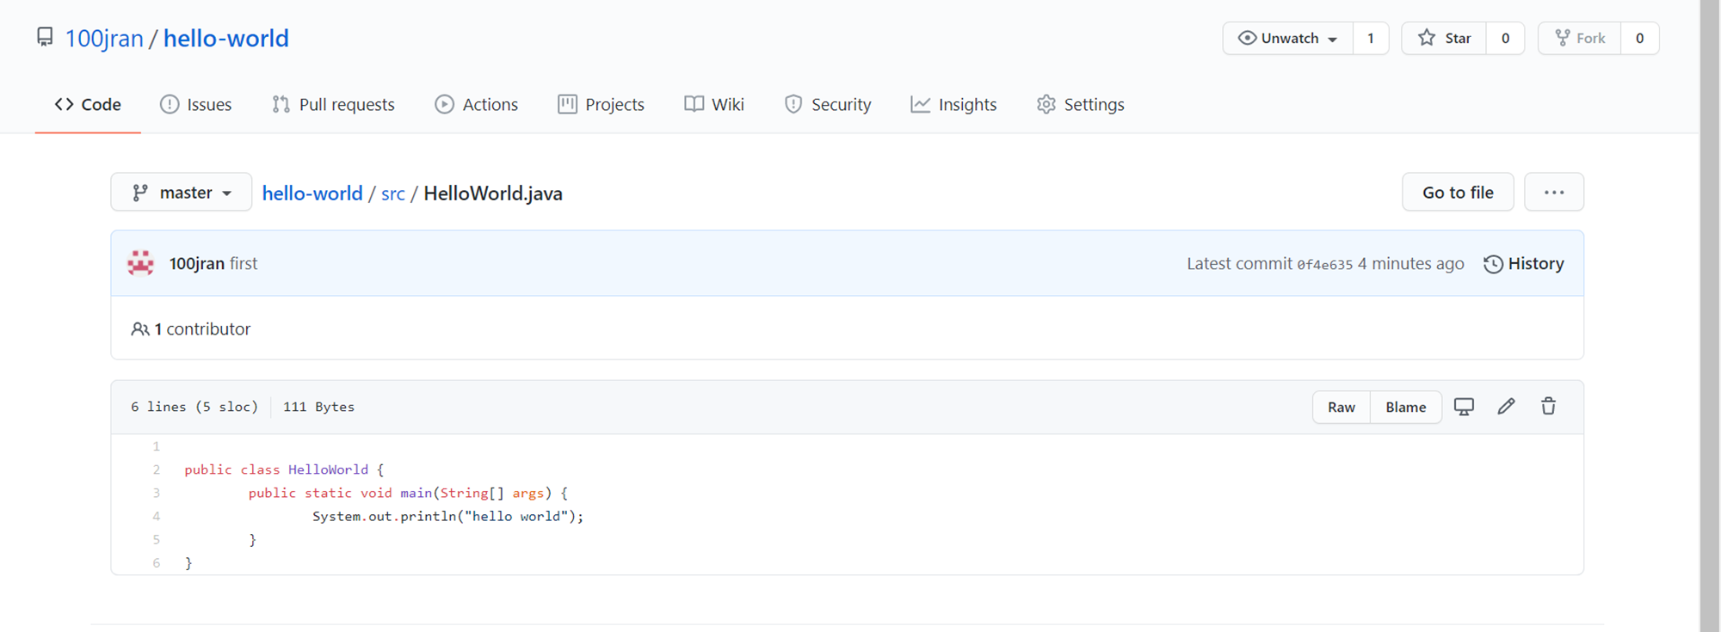The image size is (1721, 632).
Task: Click the '4 minutes ago' timestamp
Action: (x=1411, y=264)
